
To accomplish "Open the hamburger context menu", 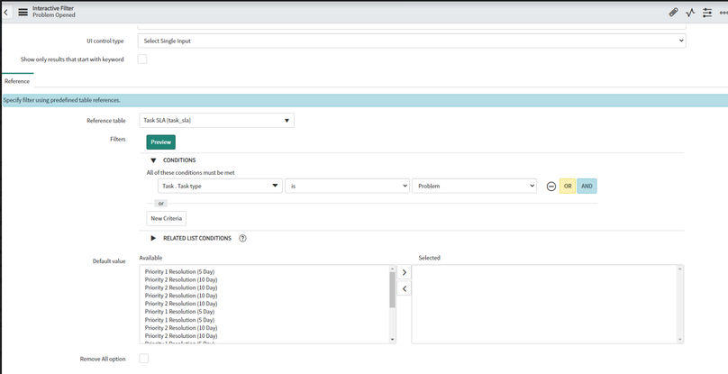I will (23, 12).
